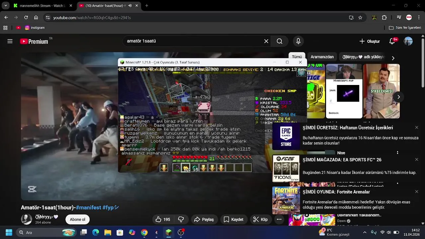Screen dimensions: 425x239
Task: Dismiss the Fortnite Arenalar notification
Action: click(x=417, y=192)
